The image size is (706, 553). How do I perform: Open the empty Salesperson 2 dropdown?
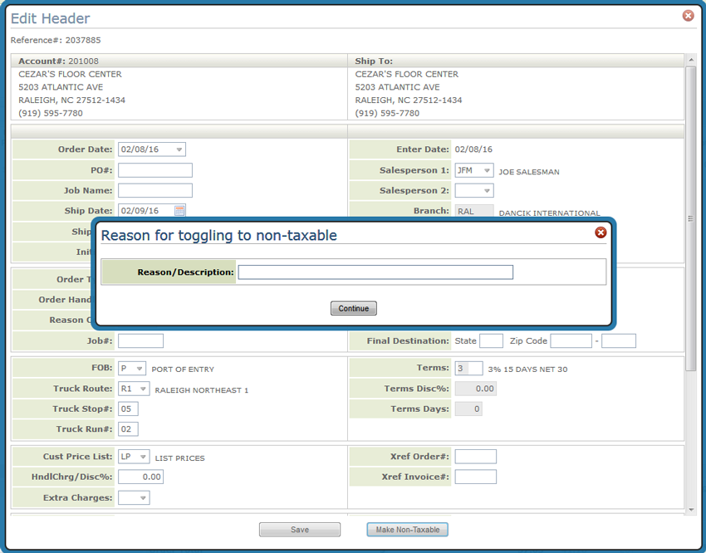(487, 191)
